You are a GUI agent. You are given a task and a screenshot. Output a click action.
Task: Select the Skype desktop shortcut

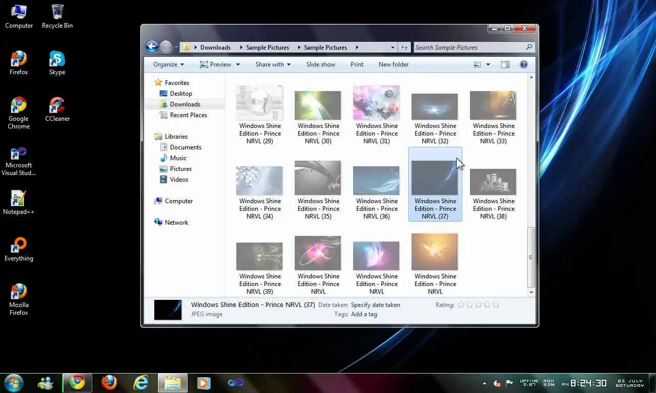[x=57, y=63]
